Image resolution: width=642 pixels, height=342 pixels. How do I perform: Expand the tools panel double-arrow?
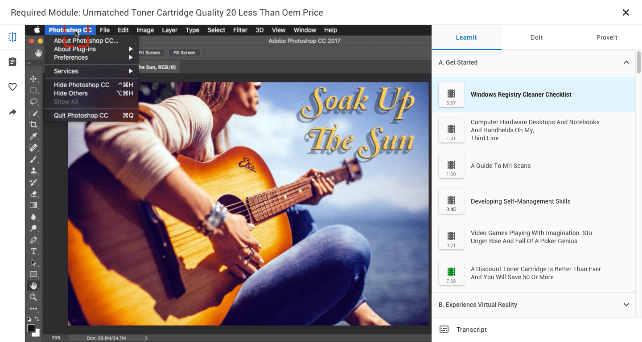[29, 63]
